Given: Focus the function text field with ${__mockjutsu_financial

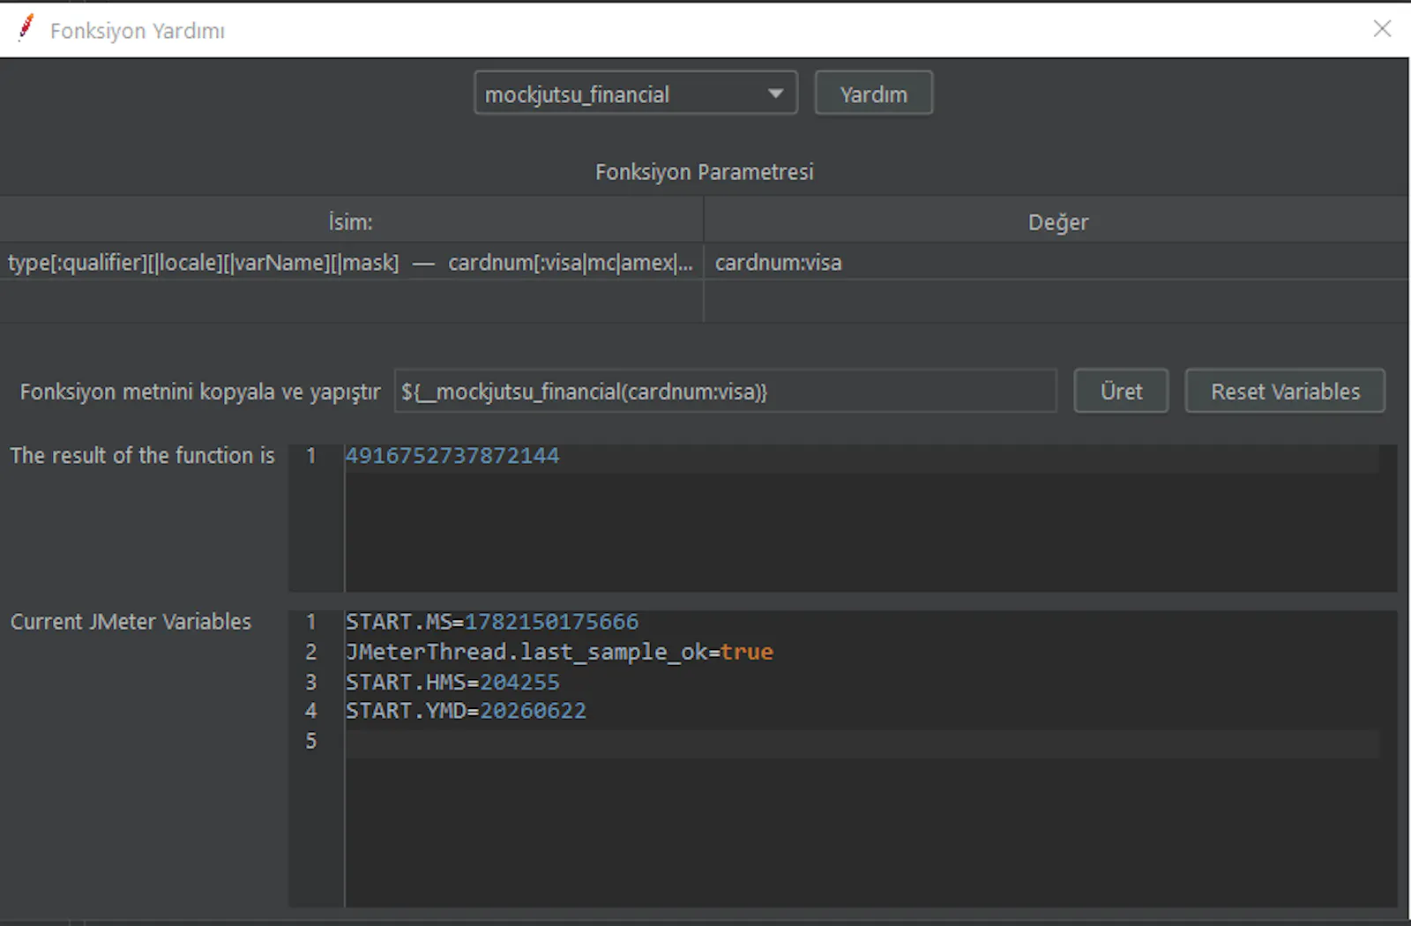Looking at the screenshot, I should 725,391.
